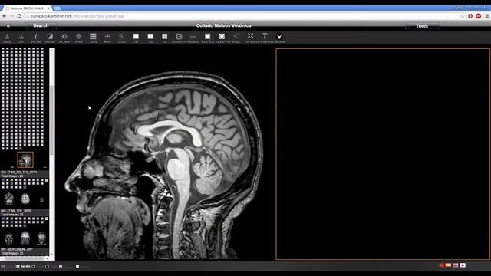Image resolution: width=491 pixels, height=276 pixels.
Task: Click the browser back arrow
Action: pos(5,16)
